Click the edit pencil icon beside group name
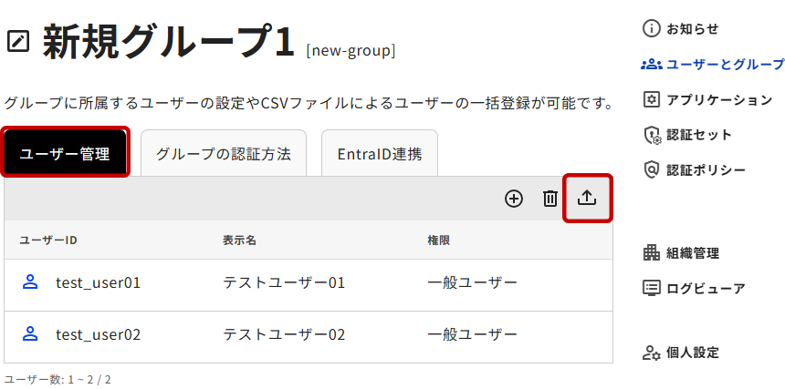The width and height of the screenshot is (785, 389). pyautogui.click(x=18, y=42)
